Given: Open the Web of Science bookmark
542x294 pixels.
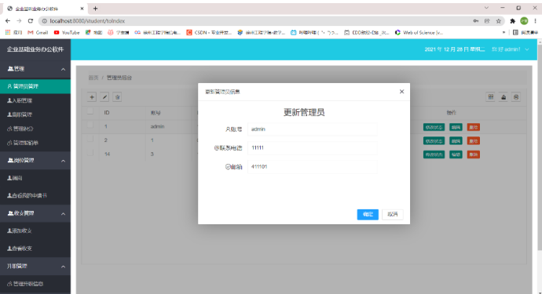Looking at the screenshot, I should click(x=419, y=32).
